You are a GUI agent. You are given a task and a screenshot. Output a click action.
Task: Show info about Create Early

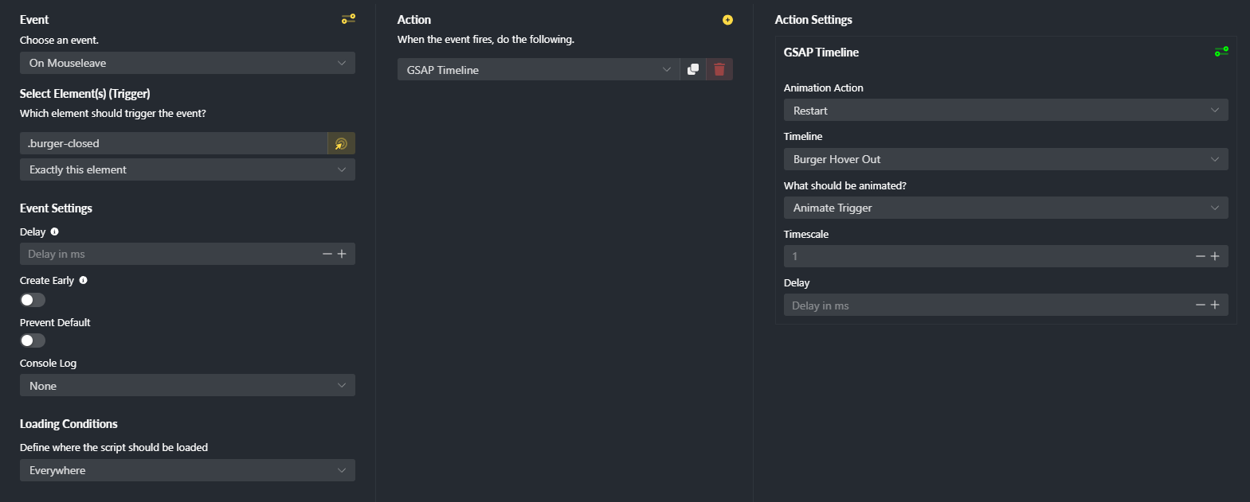point(83,280)
